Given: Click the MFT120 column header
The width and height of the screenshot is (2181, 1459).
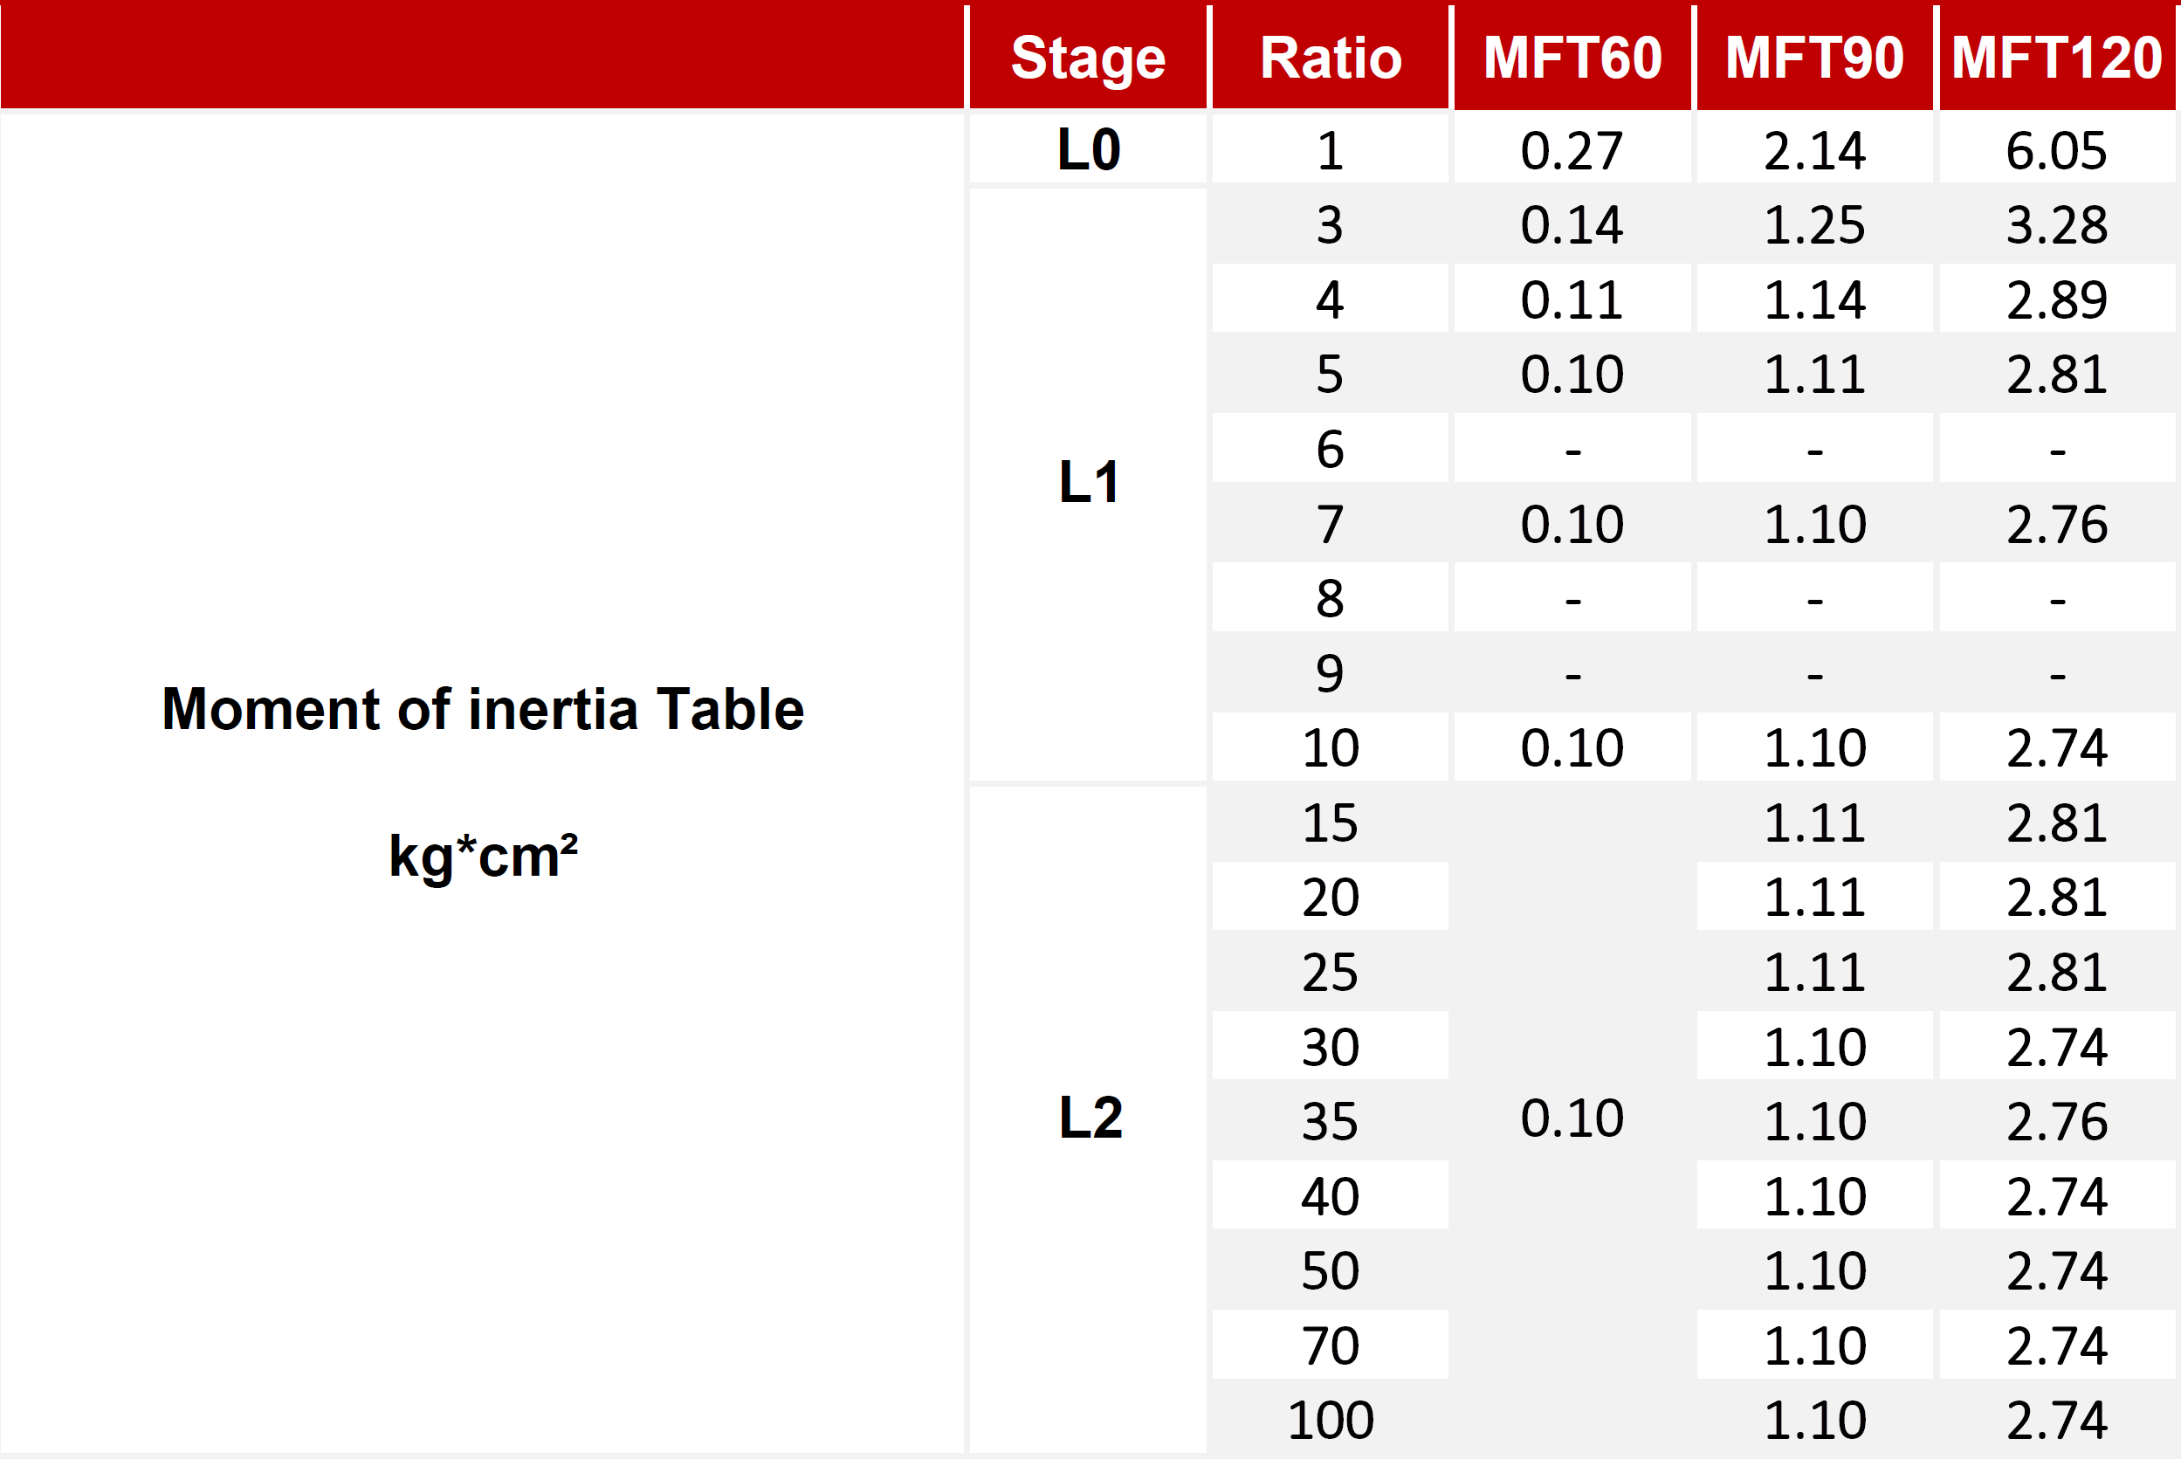Looking at the screenshot, I should (x=2056, y=58).
